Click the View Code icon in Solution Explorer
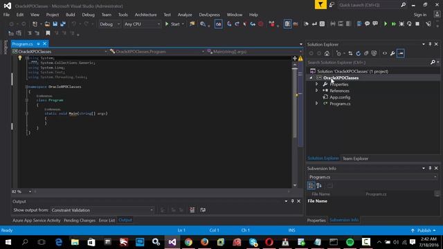The width and height of the screenshot is (443, 249). [x=385, y=53]
